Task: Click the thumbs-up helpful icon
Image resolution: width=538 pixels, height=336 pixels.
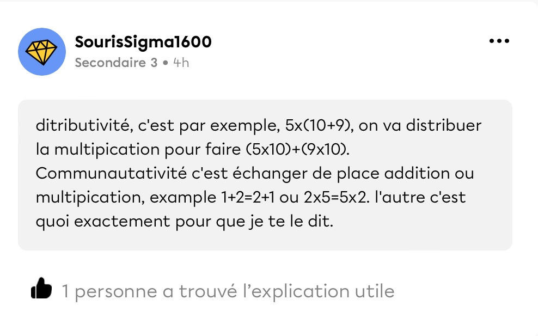Action: click(42, 289)
